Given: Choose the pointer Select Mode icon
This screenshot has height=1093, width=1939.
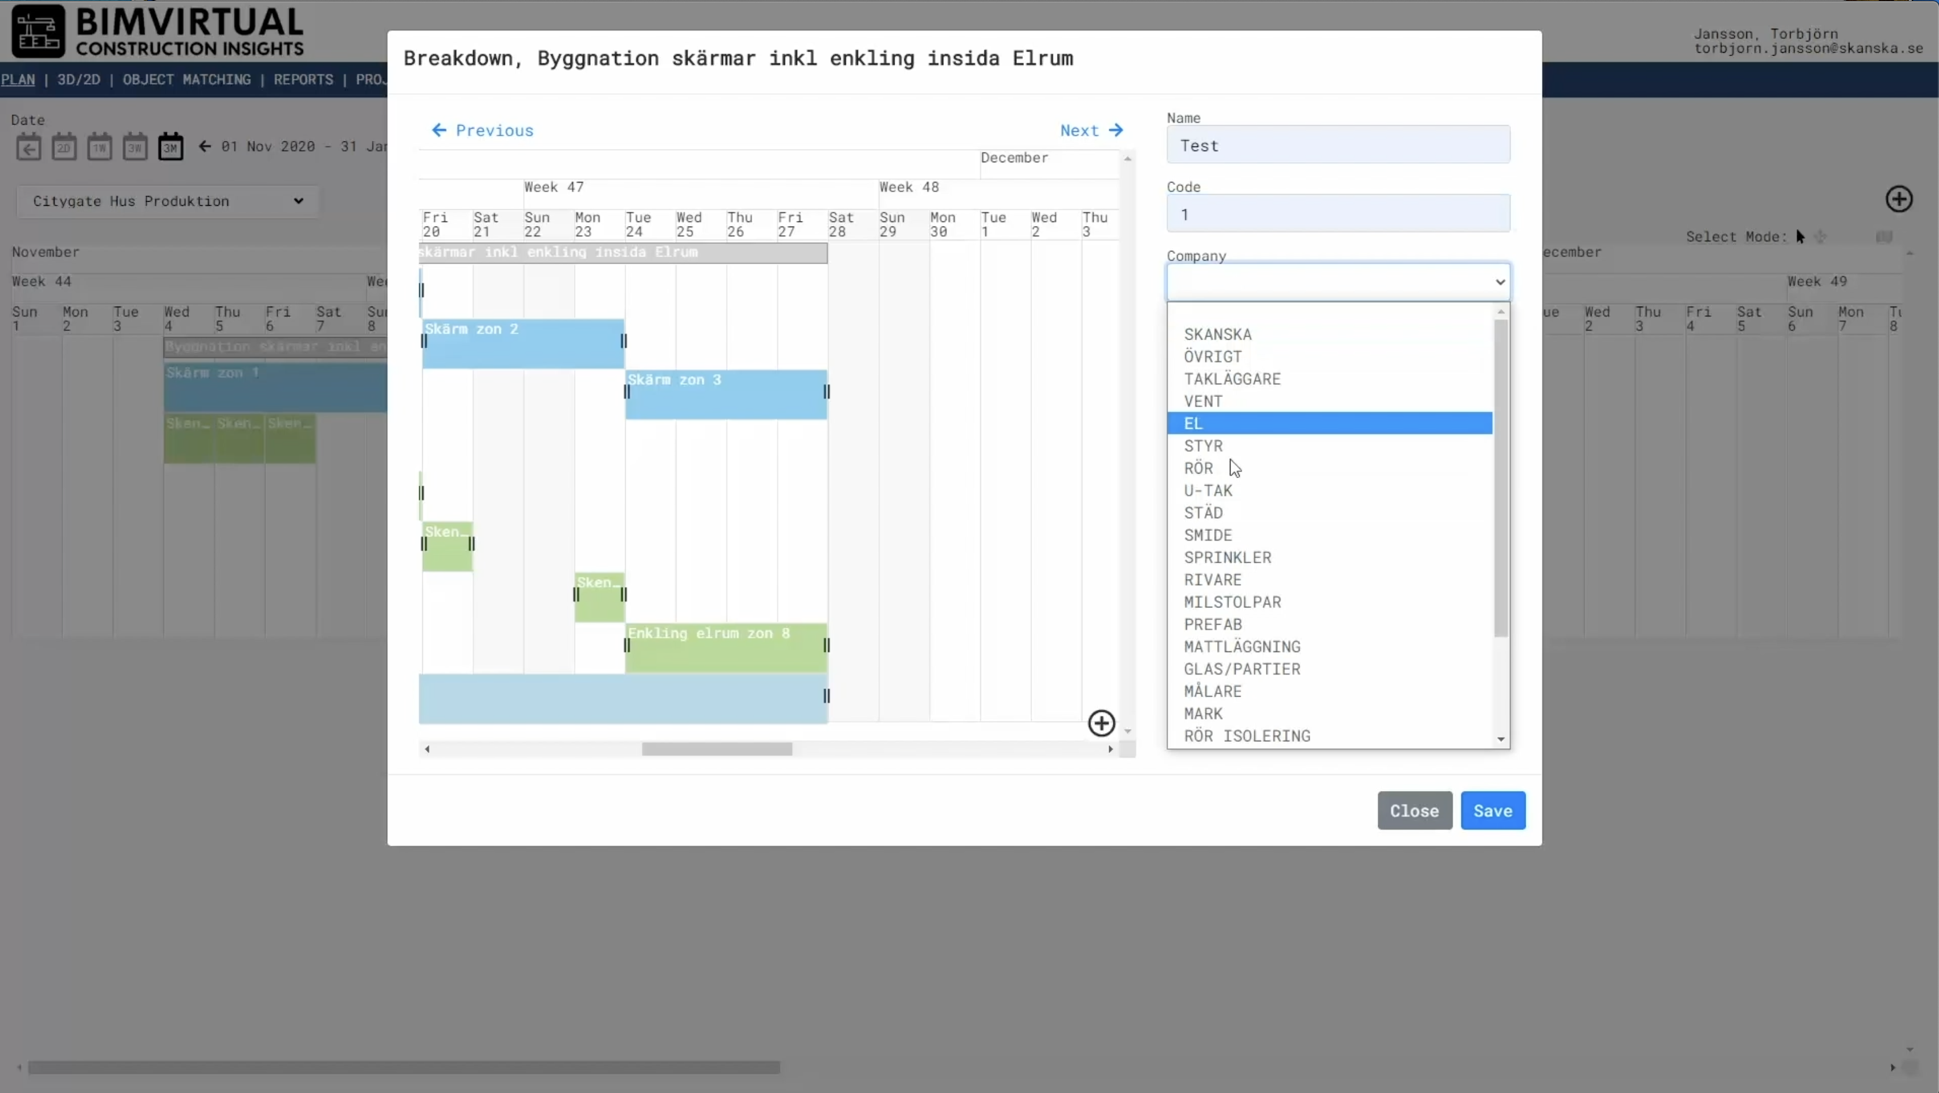Looking at the screenshot, I should [1800, 237].
